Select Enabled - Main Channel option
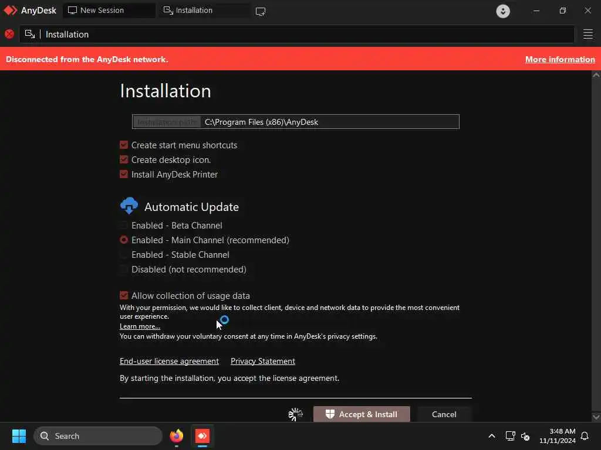 [123, 240]
